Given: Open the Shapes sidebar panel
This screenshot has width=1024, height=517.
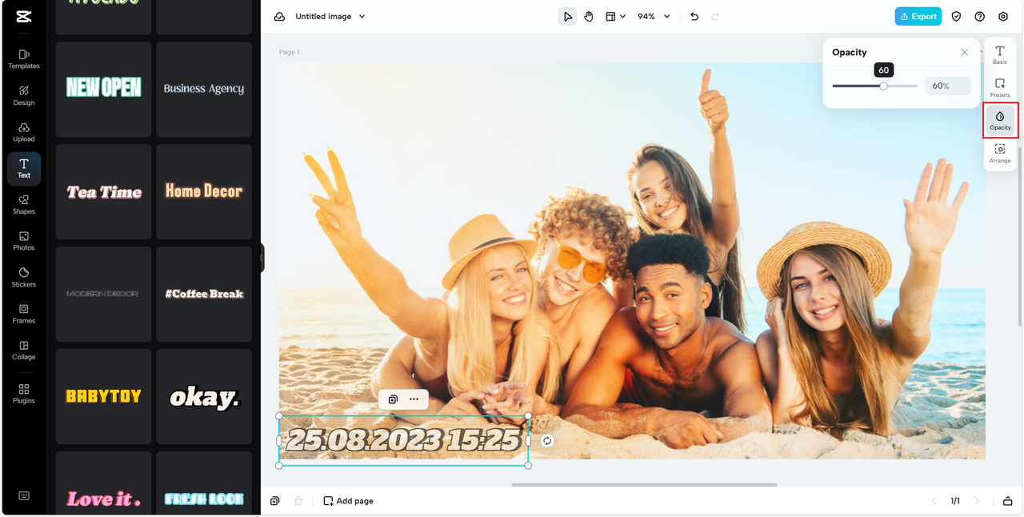Looking at the screenshot, I should (x=24, y=205).
